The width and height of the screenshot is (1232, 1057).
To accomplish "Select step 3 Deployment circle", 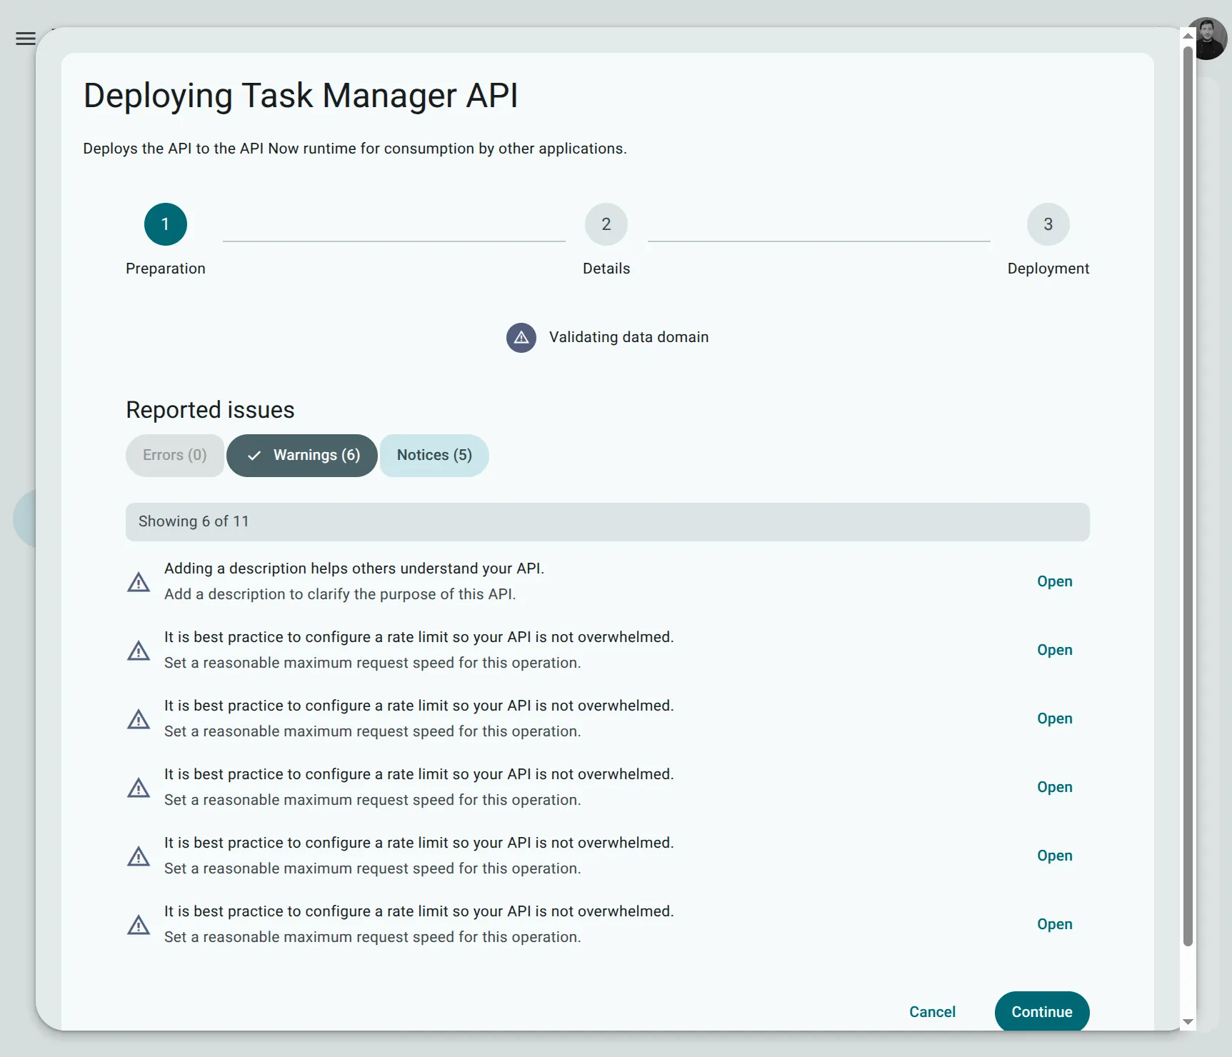I will pos(1048,224).
